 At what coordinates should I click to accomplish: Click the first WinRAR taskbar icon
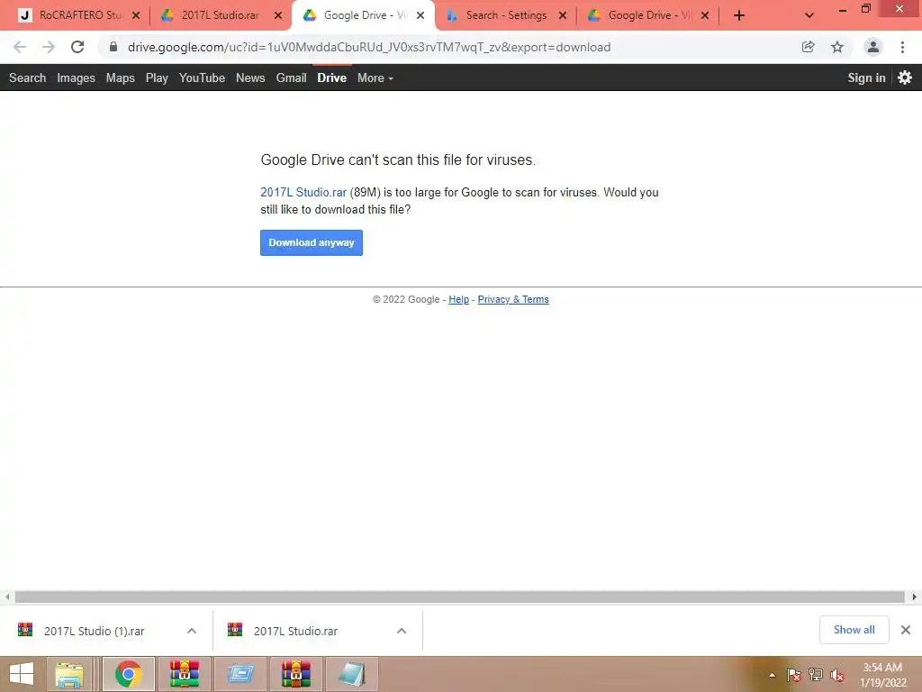[x=185, y=674]
